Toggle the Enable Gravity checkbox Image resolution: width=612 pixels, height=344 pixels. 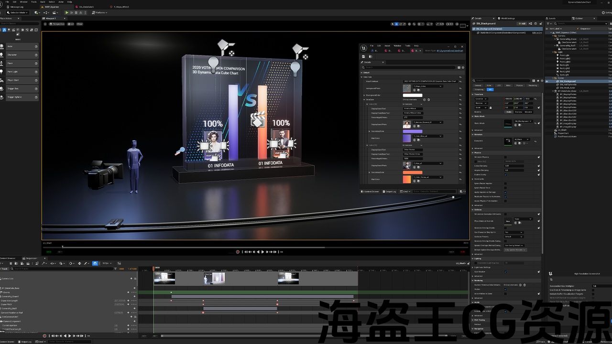(x=505, y=175)
